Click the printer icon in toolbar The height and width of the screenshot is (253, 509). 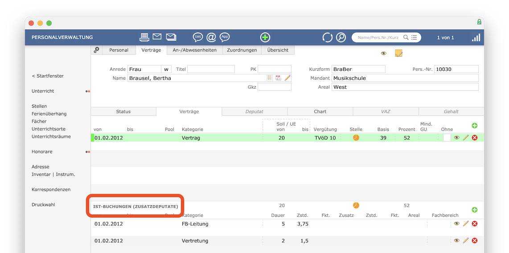(x=144, y=37)
